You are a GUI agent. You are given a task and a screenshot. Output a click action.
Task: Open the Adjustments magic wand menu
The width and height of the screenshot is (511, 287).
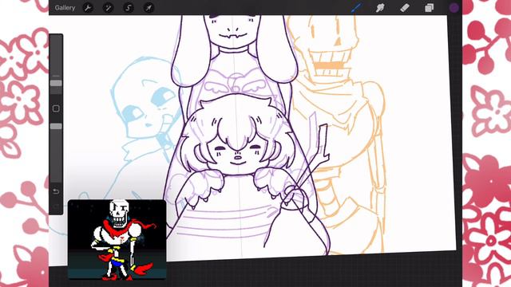(x=108, y=8)
